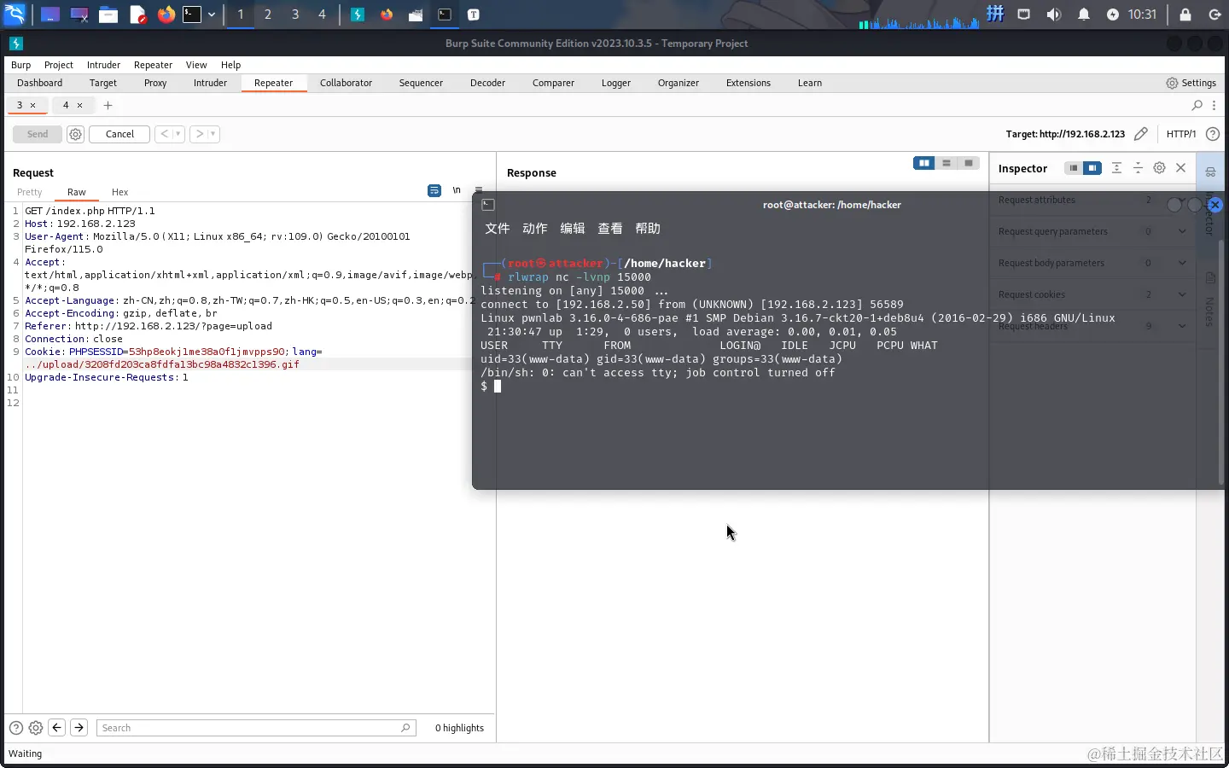
Task: Expand Request body parameters section
Action: point(1092,263)
